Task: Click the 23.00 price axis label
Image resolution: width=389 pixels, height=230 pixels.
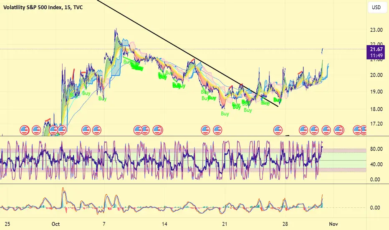Action: [376, 30]
